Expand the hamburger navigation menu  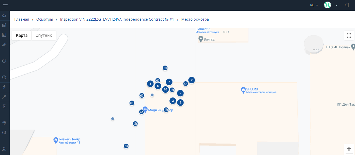click(x=5, y=5)
